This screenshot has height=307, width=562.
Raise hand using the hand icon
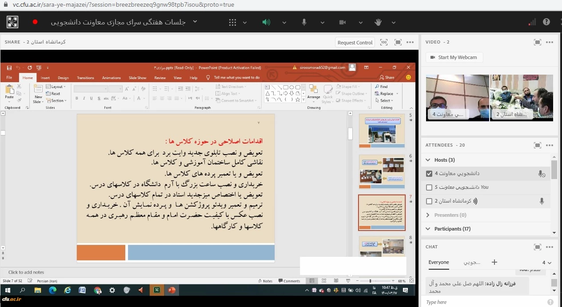point(378,22)
